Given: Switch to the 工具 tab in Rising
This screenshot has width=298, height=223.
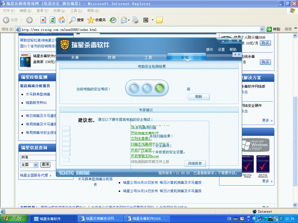Looking at the screenshot, I should (x=148, y=57).
